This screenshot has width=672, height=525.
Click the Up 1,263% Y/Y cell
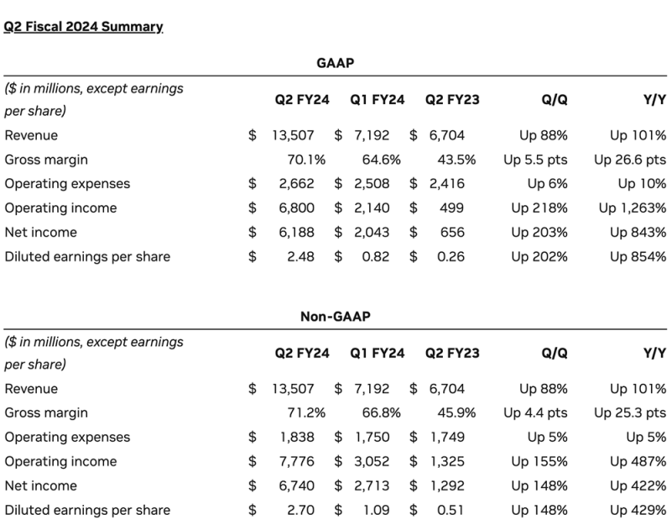point(633,208)
